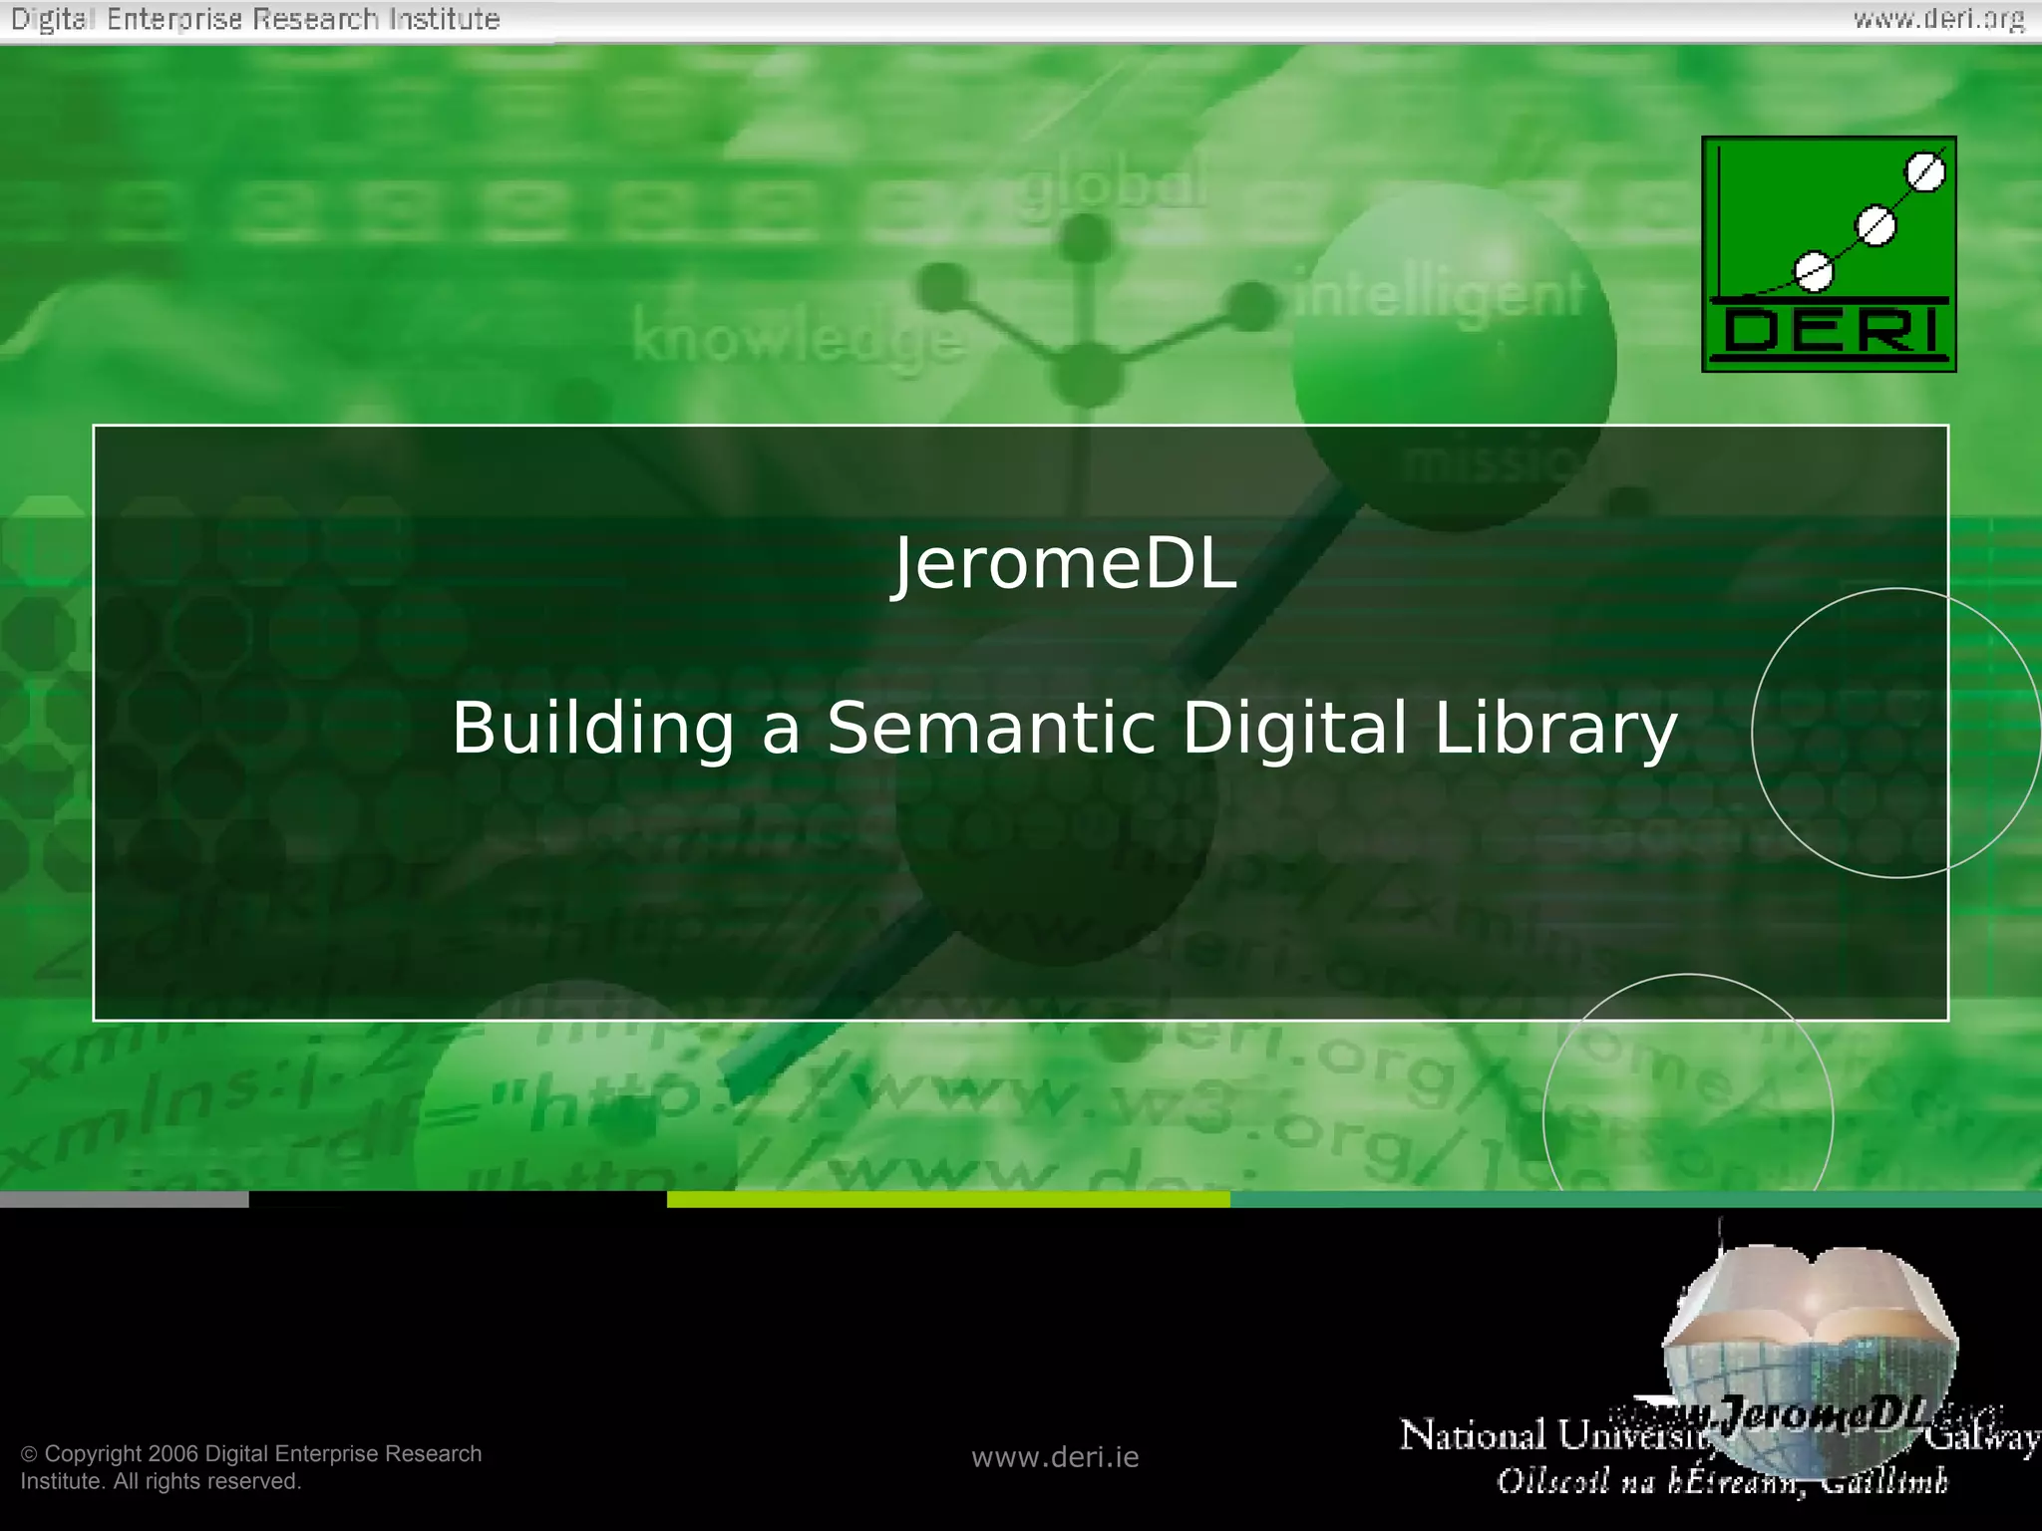2042x1531 pixels.
Task: Click 'Digital Enterprise Research Institute' header text
Action: point(255,19)
